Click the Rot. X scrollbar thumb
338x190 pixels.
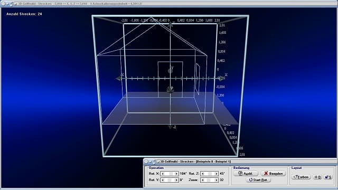click(x=171, y=174)
